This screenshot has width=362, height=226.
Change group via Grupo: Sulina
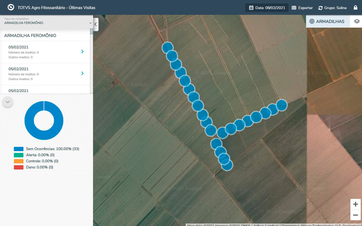332,8
